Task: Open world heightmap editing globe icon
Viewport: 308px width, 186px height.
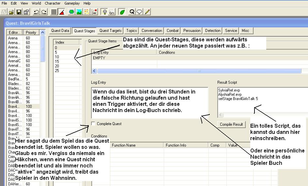Action: click(x=71, y=12)
